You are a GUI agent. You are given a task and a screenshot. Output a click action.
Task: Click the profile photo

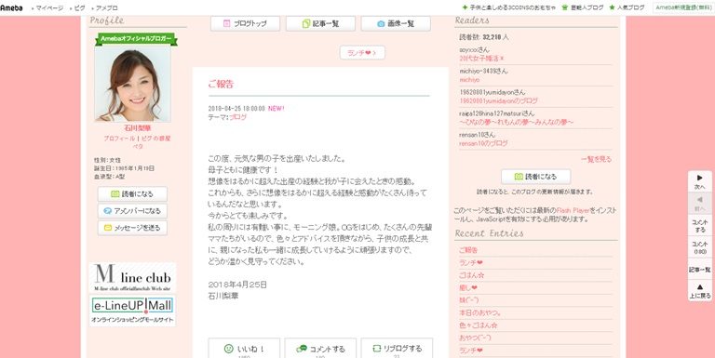pyautogui.click(x=133, y=84)
